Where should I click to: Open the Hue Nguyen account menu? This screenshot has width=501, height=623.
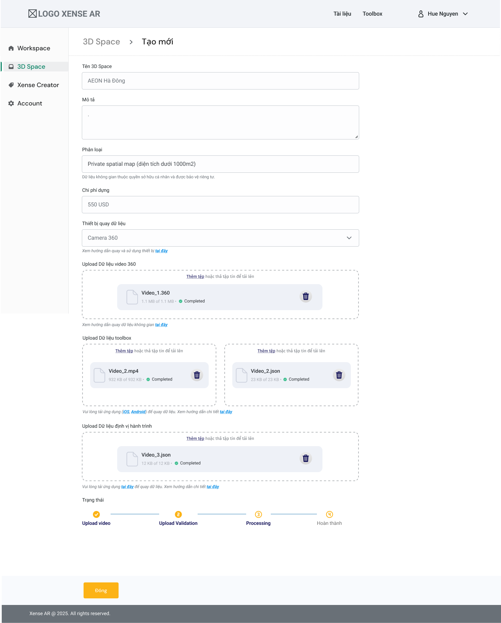coord(447,14)
